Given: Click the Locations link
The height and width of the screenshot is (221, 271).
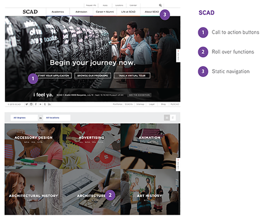Looking at the screenshot, I should tap(119, 5).
